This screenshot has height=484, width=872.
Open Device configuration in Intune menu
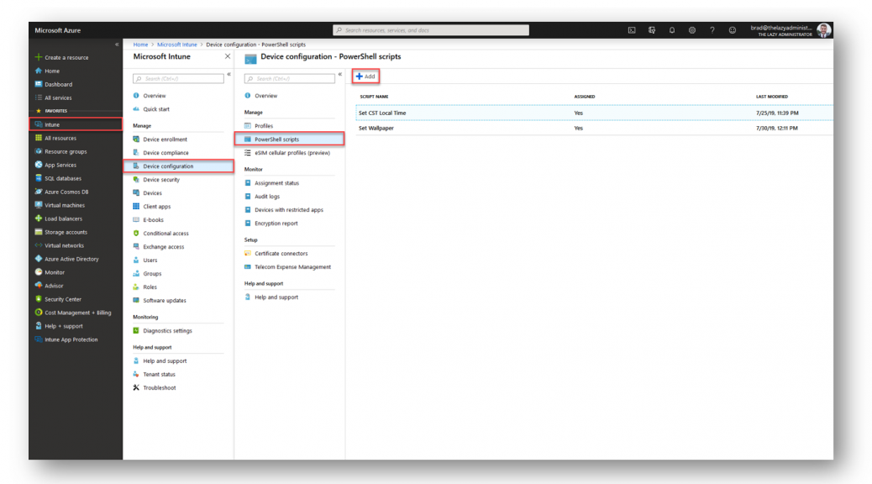(178, 166)
